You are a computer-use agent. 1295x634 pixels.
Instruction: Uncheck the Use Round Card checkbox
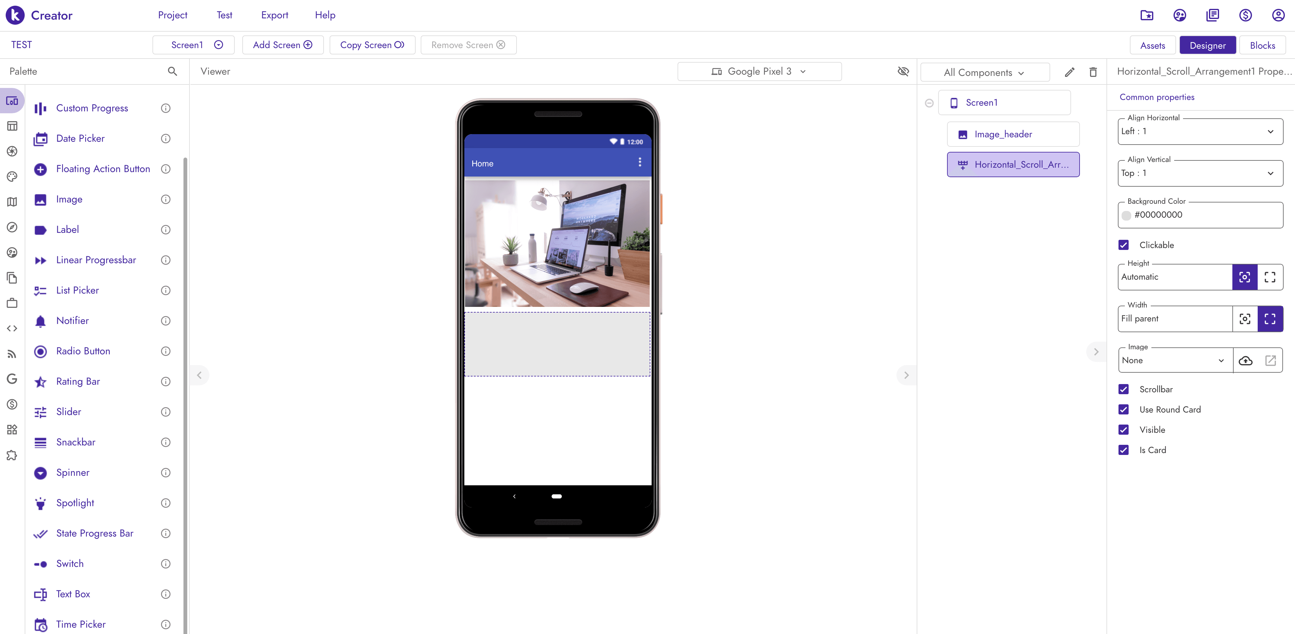click(1124, 410)
